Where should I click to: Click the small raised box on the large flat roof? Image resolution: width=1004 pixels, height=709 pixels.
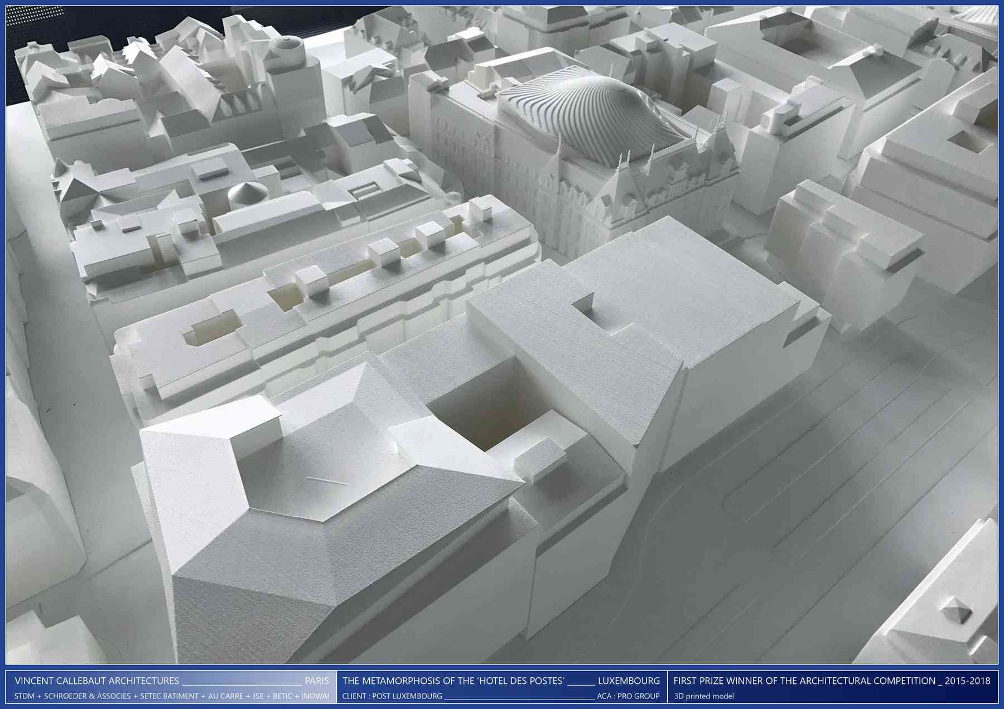pos(583,305)
